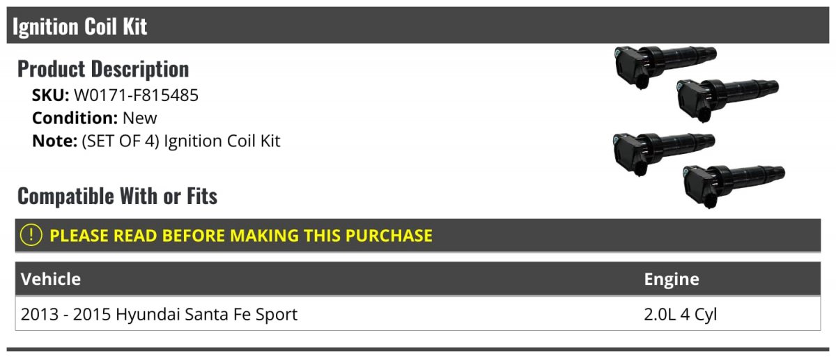Click the Ignition Coil Kit title bar
This screenshot has height=358, width=836.
pyautogui.click(x=418, y=26)
